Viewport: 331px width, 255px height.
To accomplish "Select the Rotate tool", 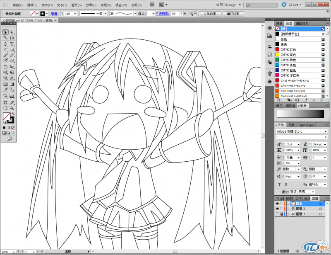I will click(x=5, y=67).
